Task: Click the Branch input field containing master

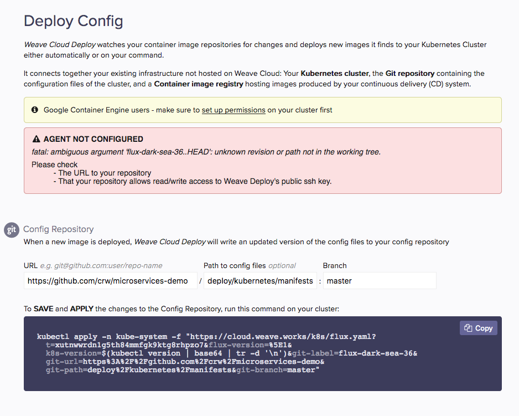Action: point(380,281)
